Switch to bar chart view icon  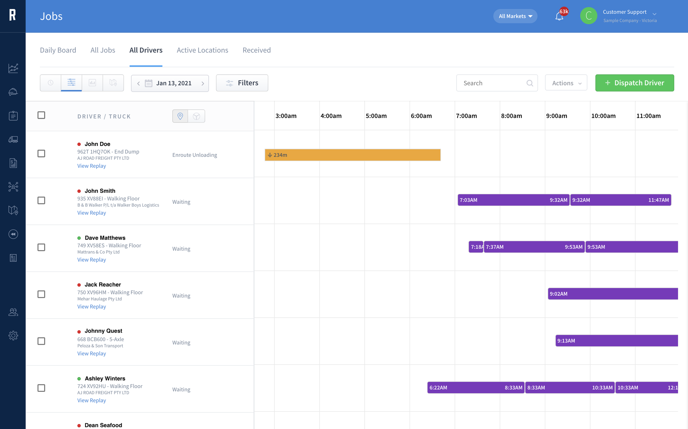click(92, 83)
